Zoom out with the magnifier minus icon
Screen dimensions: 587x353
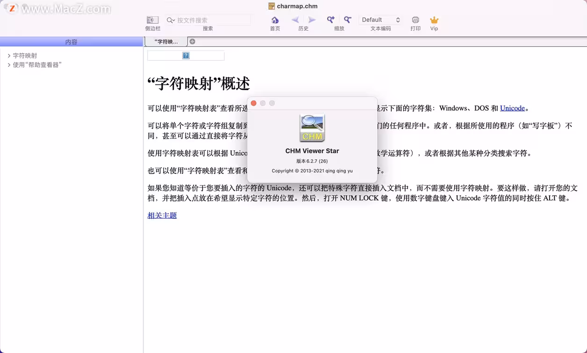(x=347, y=20)
